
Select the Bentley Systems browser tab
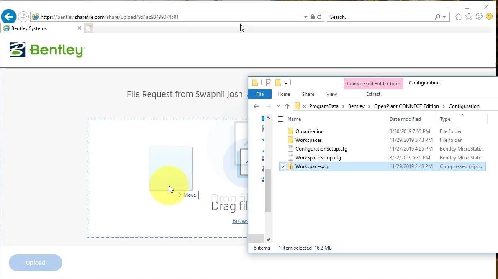pos(42,28)
